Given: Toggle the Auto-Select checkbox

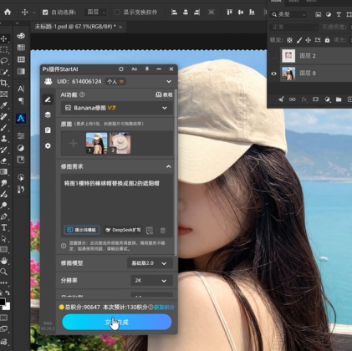Looking at the screenshot, I should coord(45,13).
